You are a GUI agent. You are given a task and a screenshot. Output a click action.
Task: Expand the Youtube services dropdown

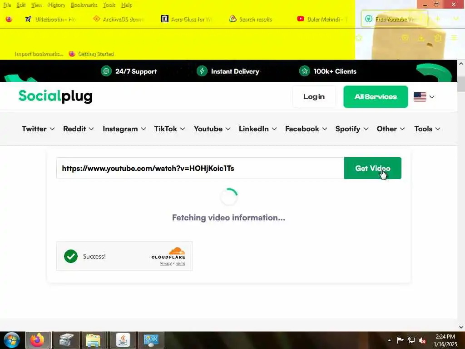[212, 129]
